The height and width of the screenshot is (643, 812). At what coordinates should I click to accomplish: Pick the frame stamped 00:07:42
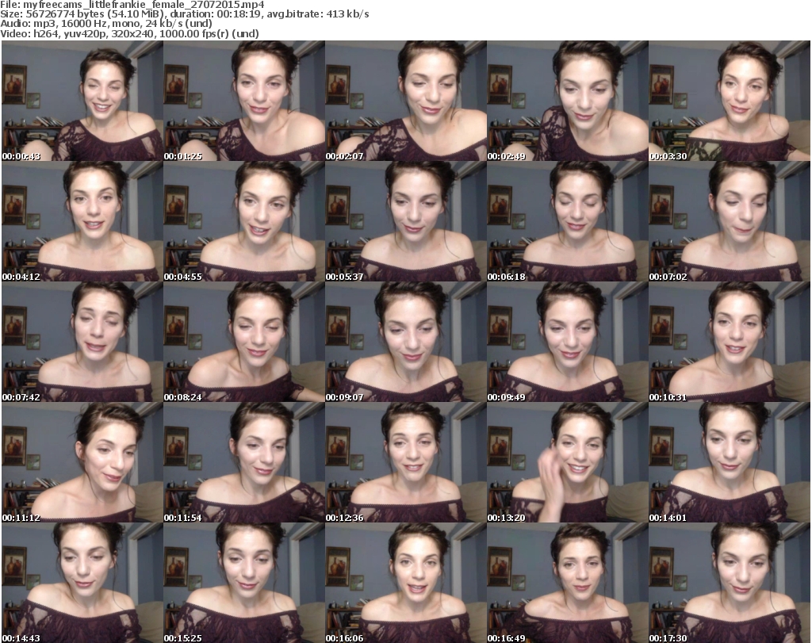(82, 343)
